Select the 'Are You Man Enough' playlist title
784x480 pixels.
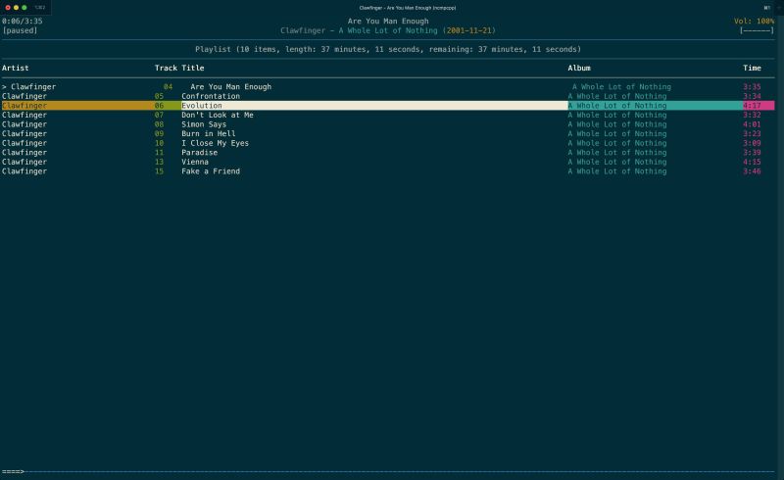pos(230,86)
